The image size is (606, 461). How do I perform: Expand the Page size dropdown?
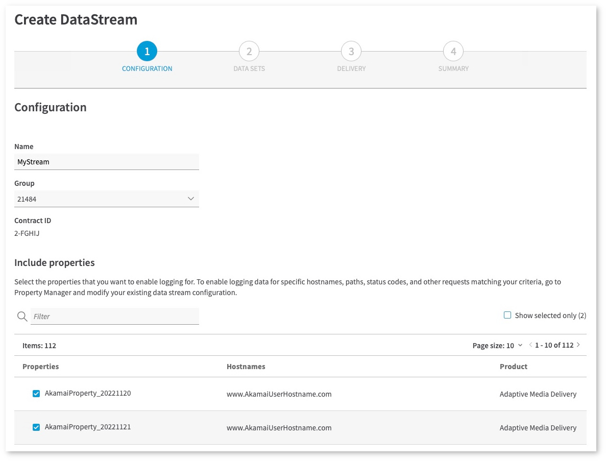pyautogui.click(x=497, y=346)
